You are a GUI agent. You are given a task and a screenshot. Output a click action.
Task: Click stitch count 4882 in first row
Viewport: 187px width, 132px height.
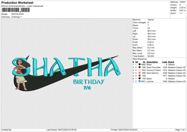[143, 64]
